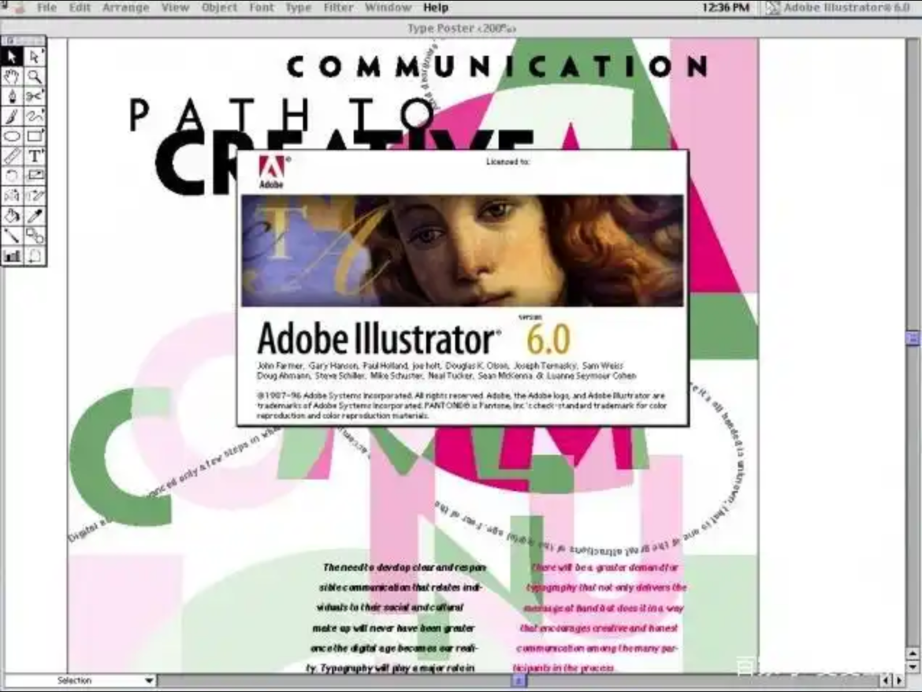Grab the Hand tool
The height and width of the screenshot is (692, 922).
tap(11, 76)
